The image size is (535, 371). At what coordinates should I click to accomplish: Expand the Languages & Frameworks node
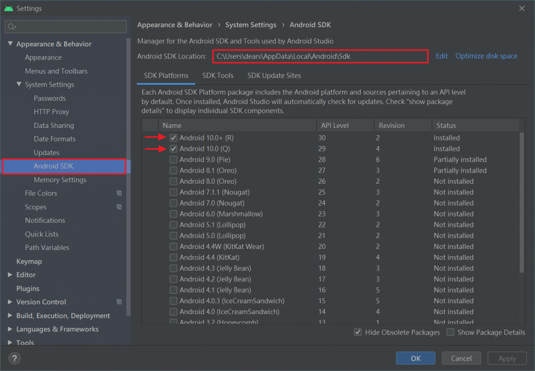click(x=10, y=329)
